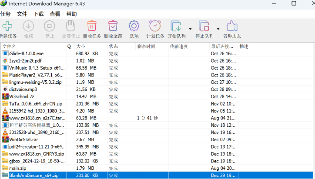Open the 下载 menu
The width and height of the screenshot is (315, 179).
click(x=38, y=14)
